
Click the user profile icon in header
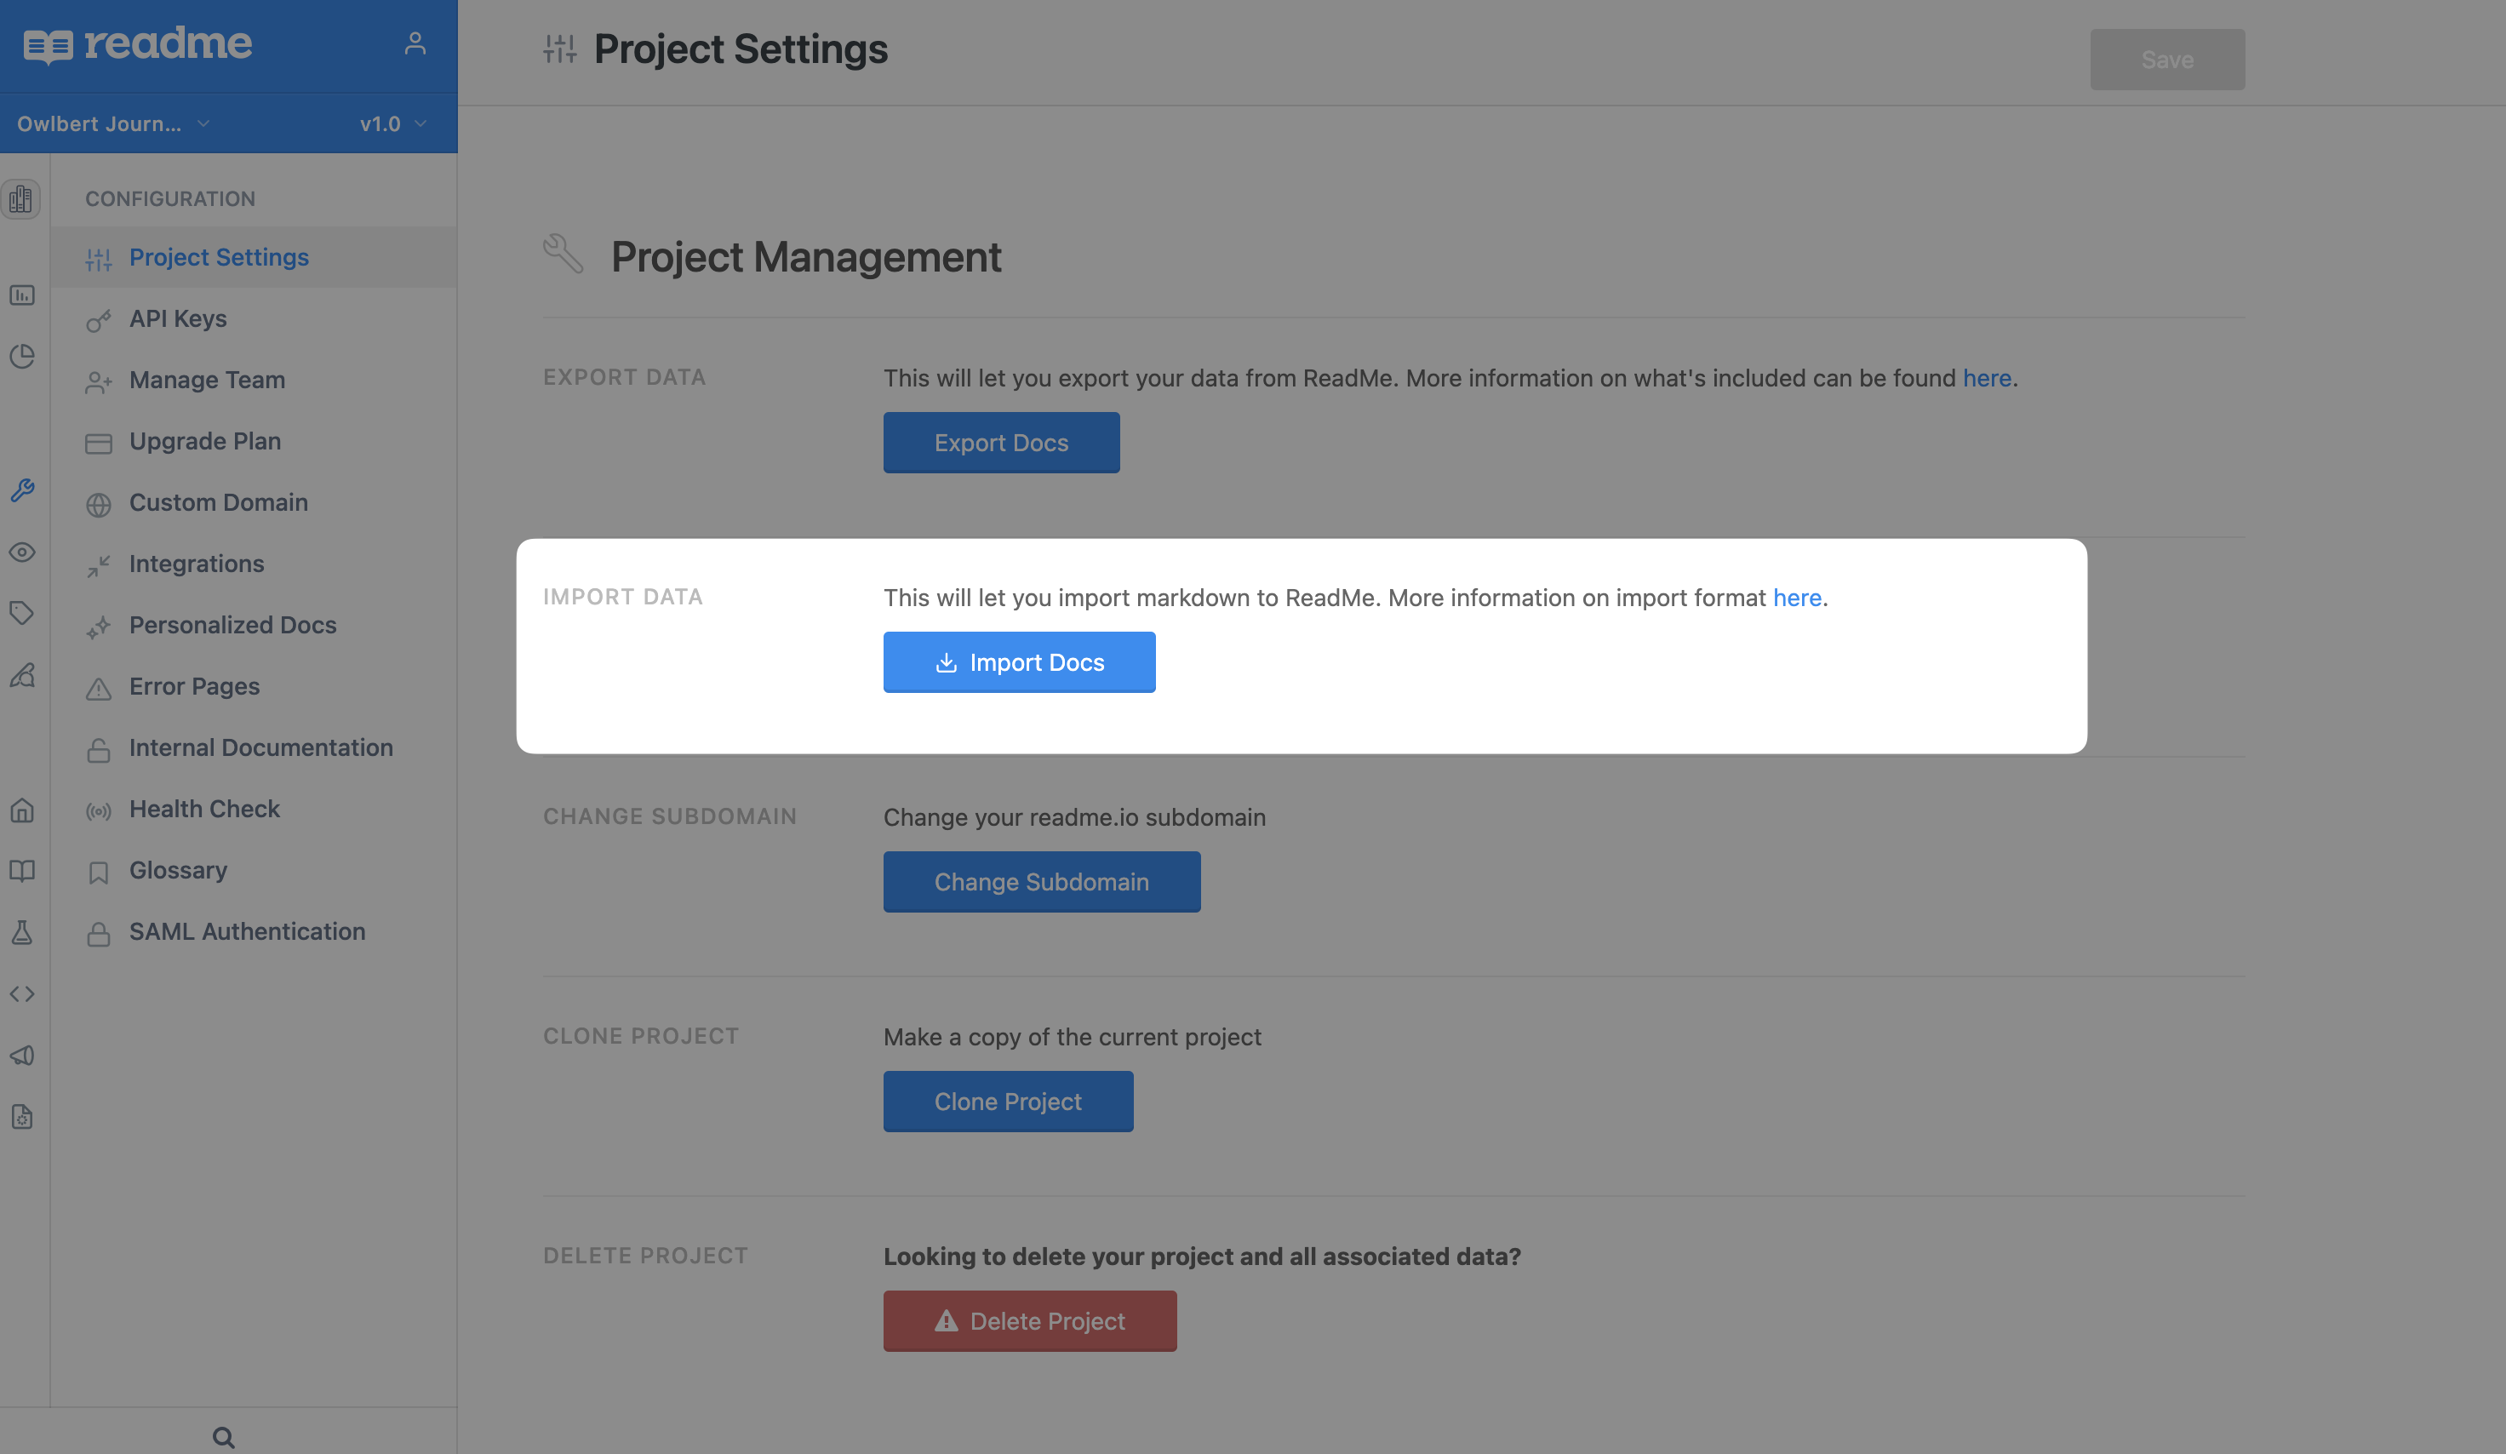[x=415, y=43]
